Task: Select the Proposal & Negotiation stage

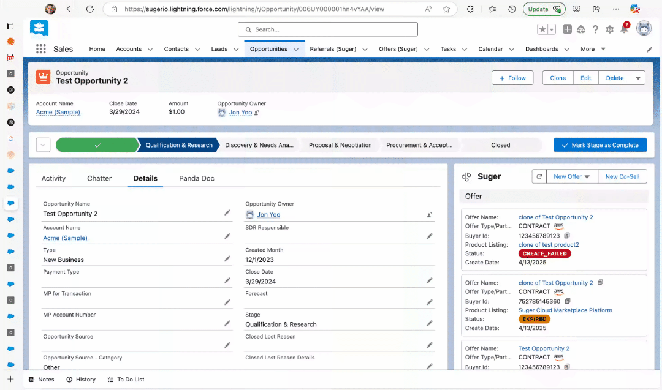Action: [340, 145]
